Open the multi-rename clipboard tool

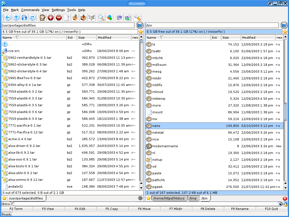coord(42,18)
